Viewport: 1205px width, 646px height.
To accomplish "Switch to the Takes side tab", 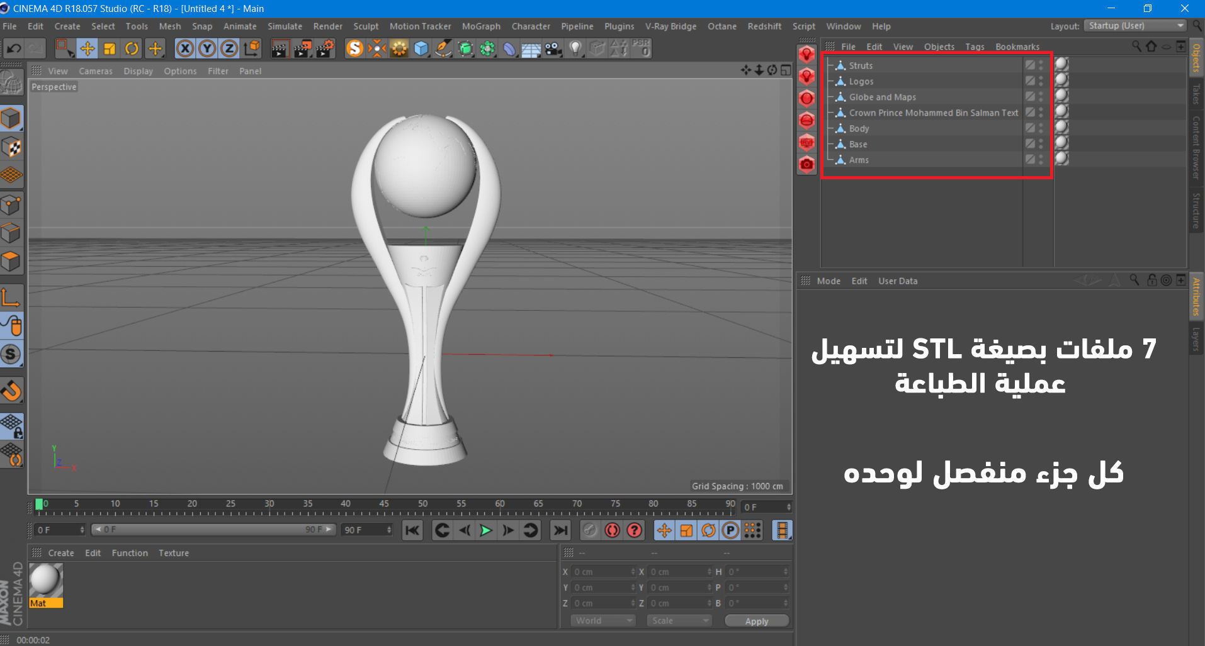I will pos(1196,94).
